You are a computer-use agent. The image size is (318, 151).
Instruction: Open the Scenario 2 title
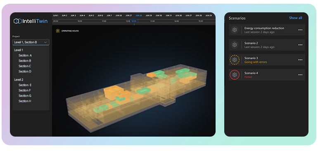(x=251, y=43)
